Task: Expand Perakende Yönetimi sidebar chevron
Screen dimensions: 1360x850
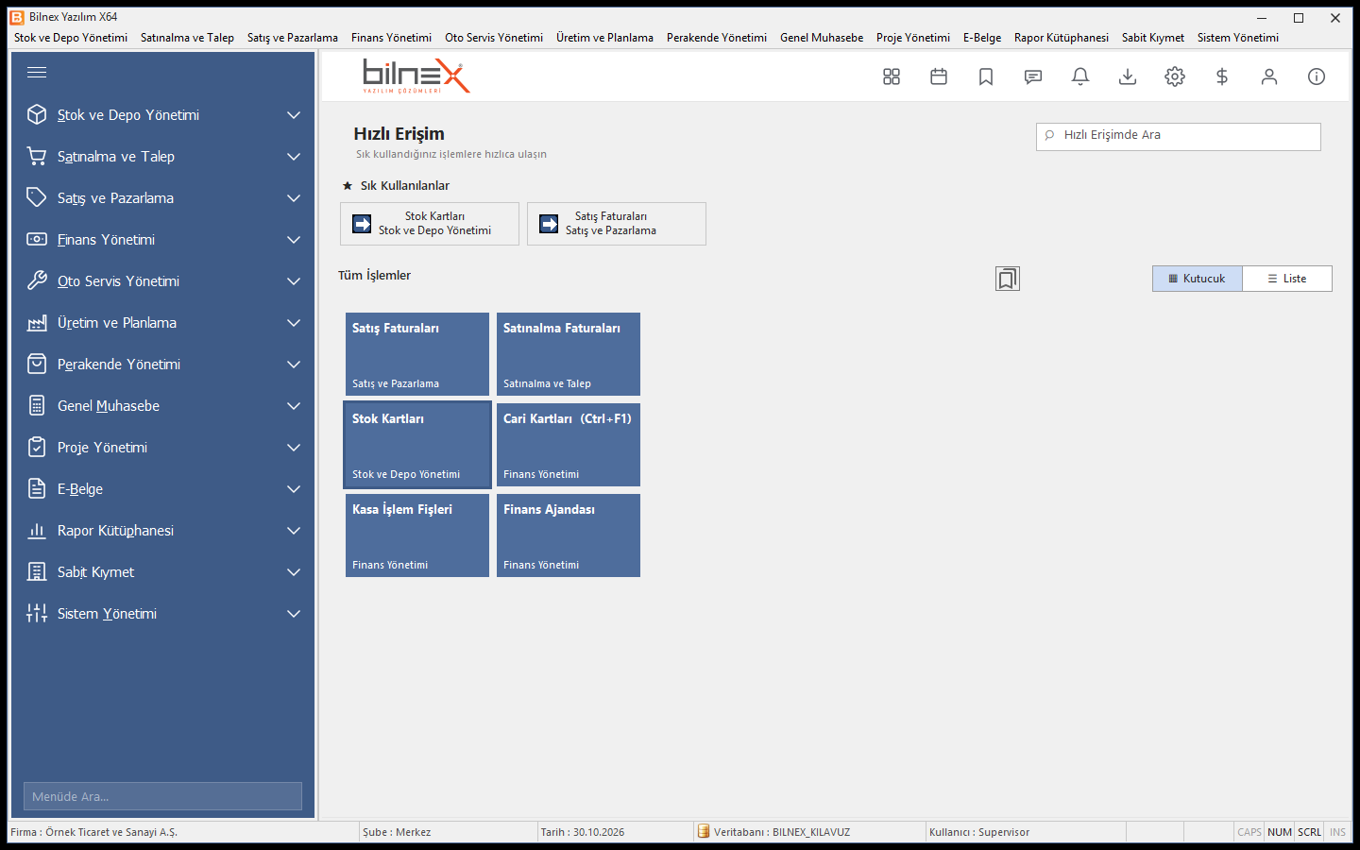Action: (294, 365)
